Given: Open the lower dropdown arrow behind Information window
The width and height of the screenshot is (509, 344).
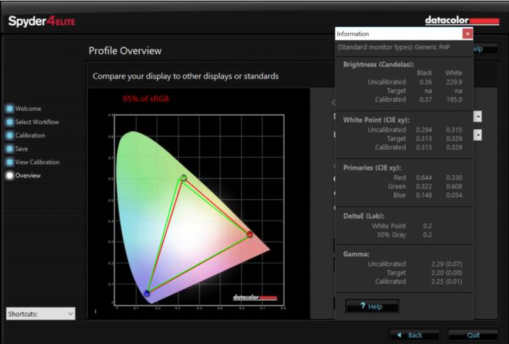Looking at the screenshot, I should pyautogui.click(x=478, y=135).
